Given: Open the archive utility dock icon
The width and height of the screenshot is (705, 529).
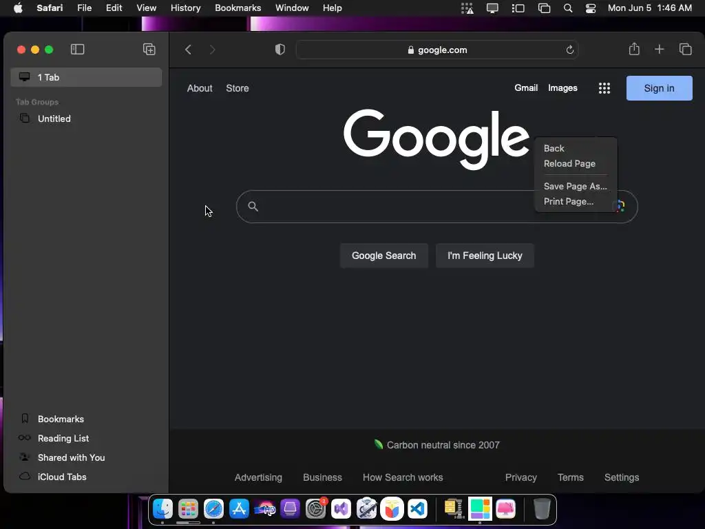Looking at the screenshot, I should coord(454,509).
